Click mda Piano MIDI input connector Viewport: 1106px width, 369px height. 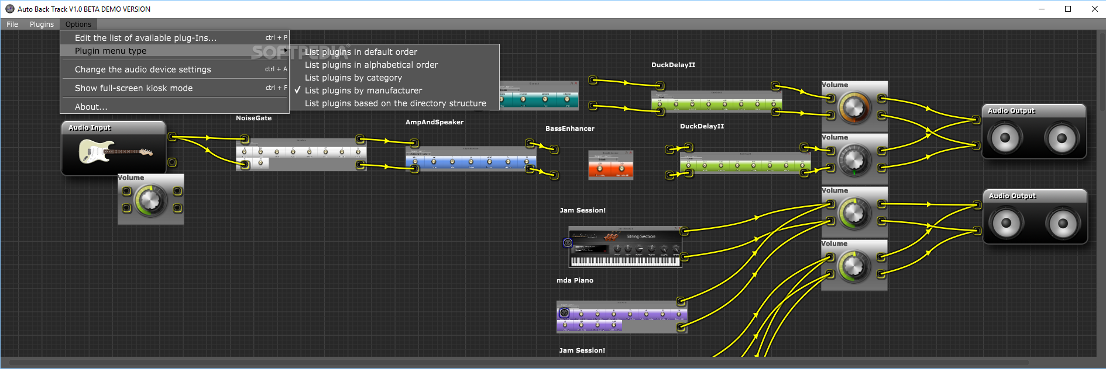(x=564, y=313)
